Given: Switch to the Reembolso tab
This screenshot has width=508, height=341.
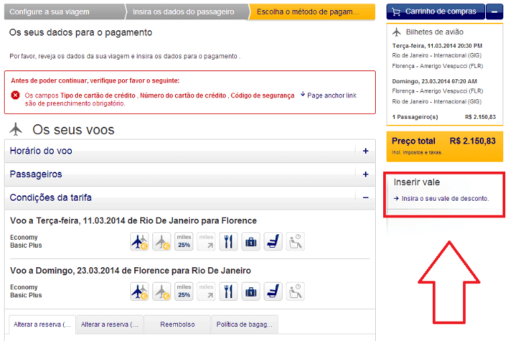Looking at the screenshot, I should pos(177,324).
